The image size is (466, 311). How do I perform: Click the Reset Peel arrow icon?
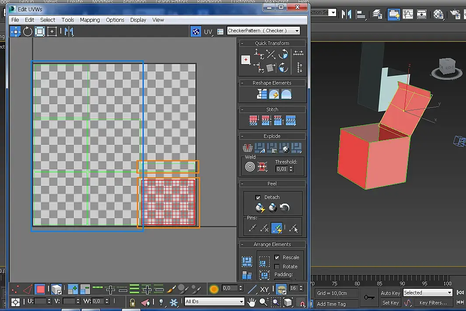(x=285, y=208)
